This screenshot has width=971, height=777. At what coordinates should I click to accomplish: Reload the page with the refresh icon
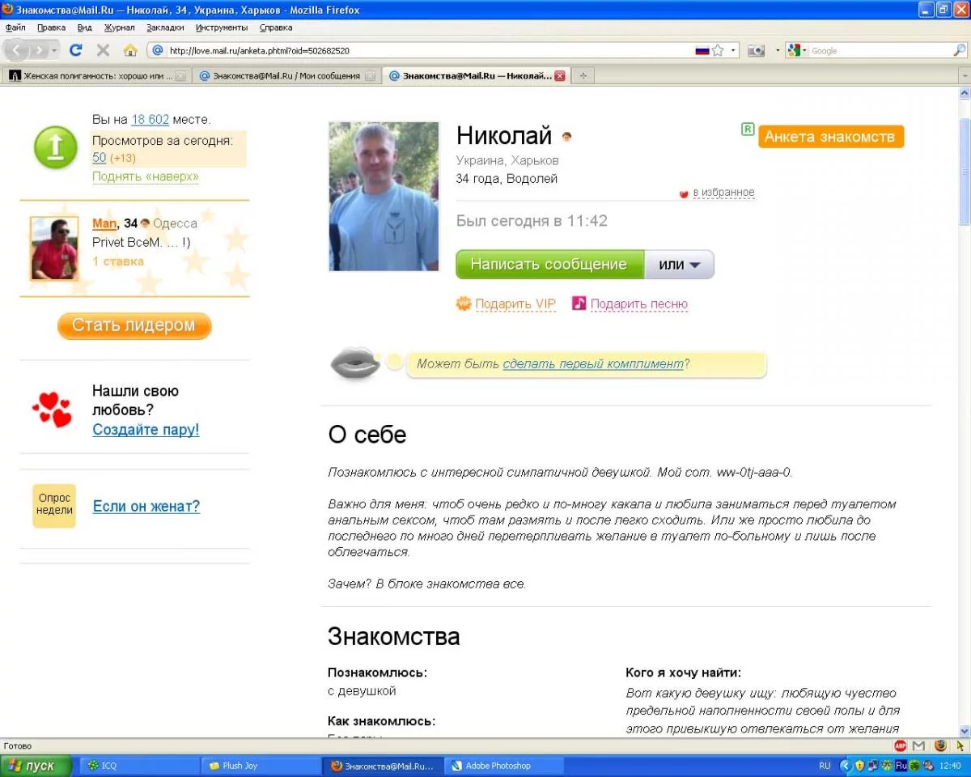tap(76, 50)
